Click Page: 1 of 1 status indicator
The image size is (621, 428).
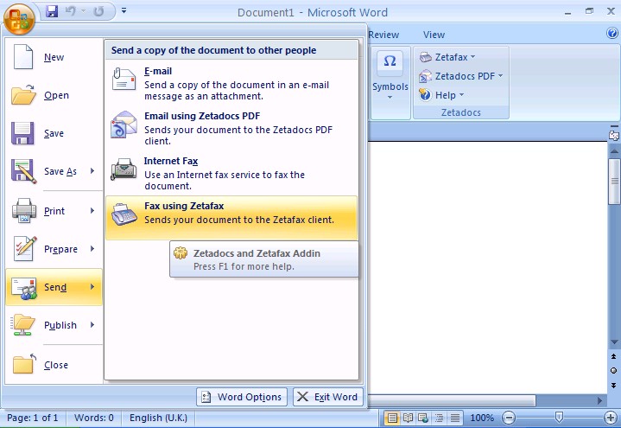pyautogui.click(x=33, y=418)
